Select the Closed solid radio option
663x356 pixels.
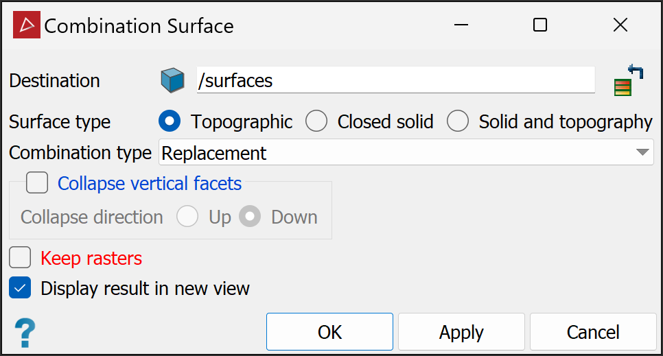pos(316,121)
